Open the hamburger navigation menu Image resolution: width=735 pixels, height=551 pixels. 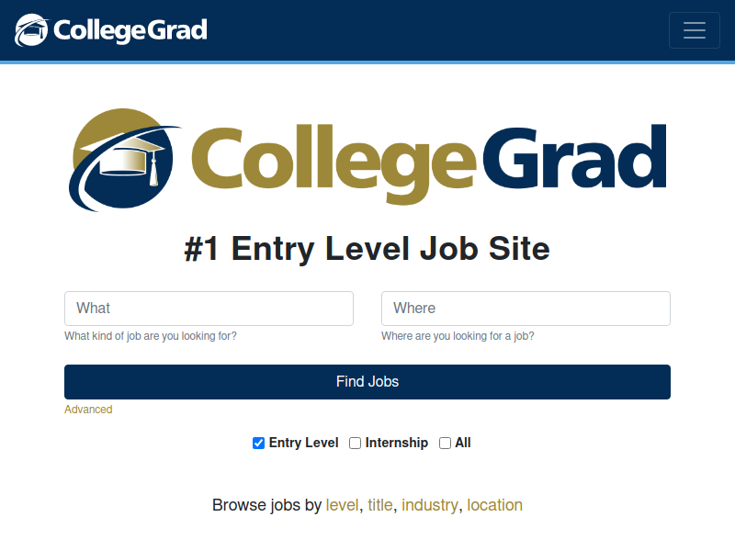[695, 30]
